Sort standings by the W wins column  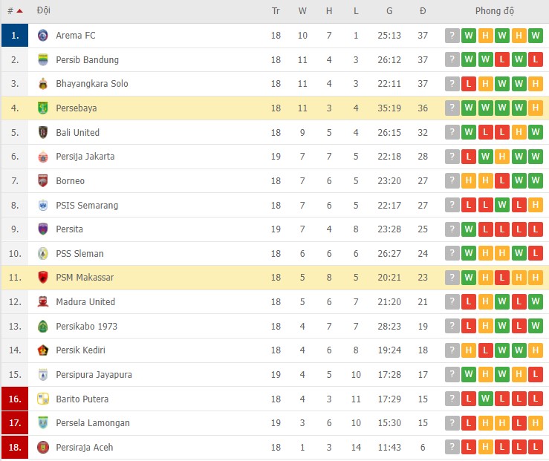(x=302, y=11)
